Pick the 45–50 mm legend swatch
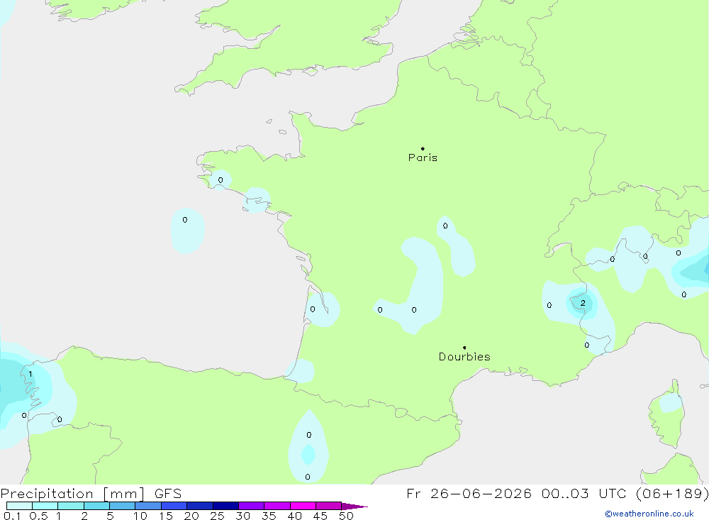Screen dimensions: 709x520 329,506
